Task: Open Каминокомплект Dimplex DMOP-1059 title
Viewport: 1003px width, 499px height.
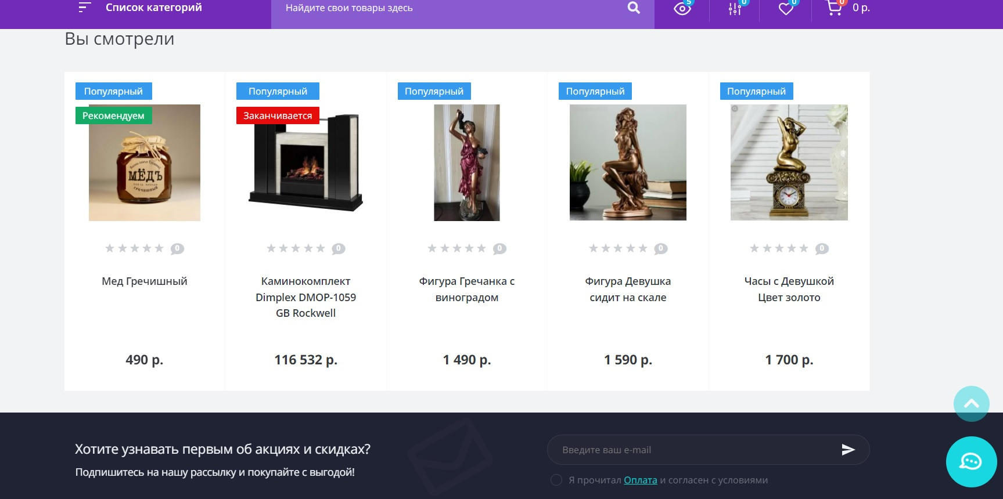Action: (x=305, y=297)
